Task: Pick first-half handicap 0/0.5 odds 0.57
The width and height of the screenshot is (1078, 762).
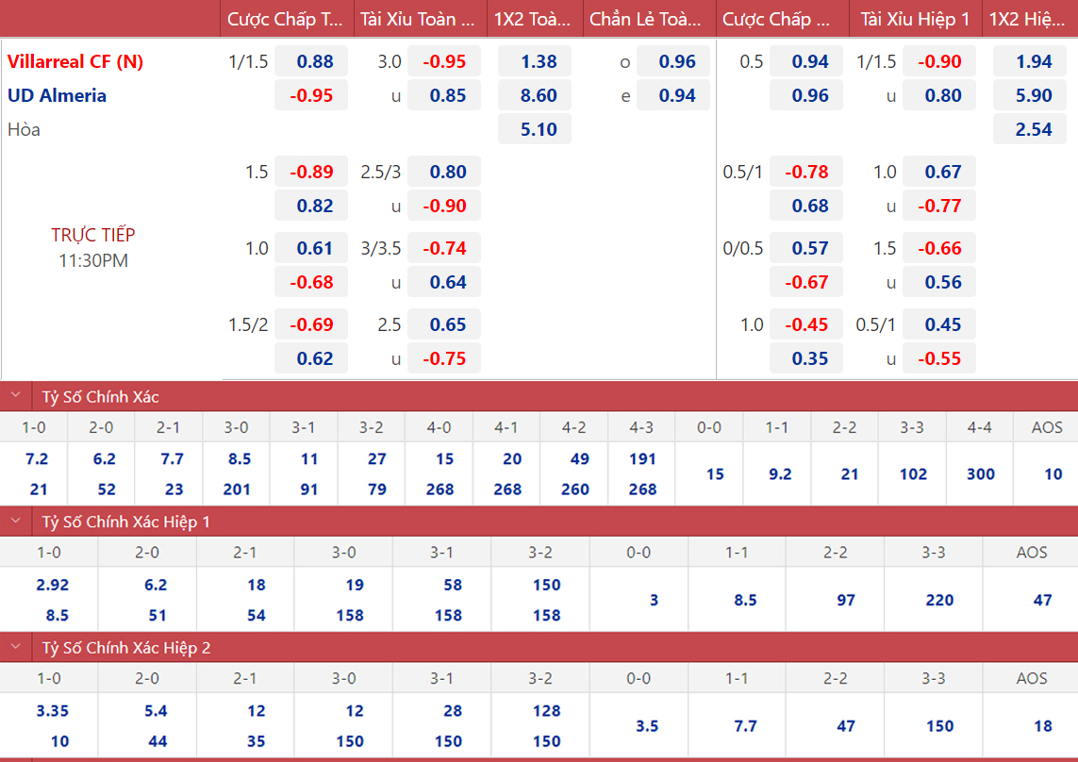Action: click(806, 248)
